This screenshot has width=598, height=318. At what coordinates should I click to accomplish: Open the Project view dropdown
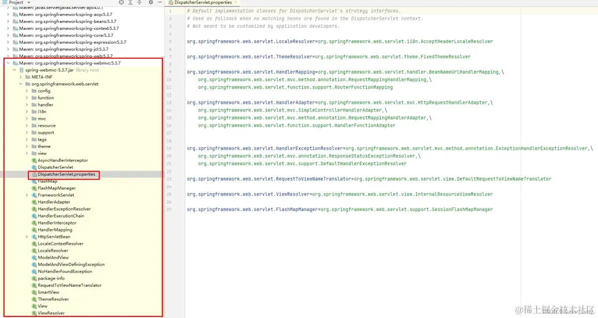point(29,2)
